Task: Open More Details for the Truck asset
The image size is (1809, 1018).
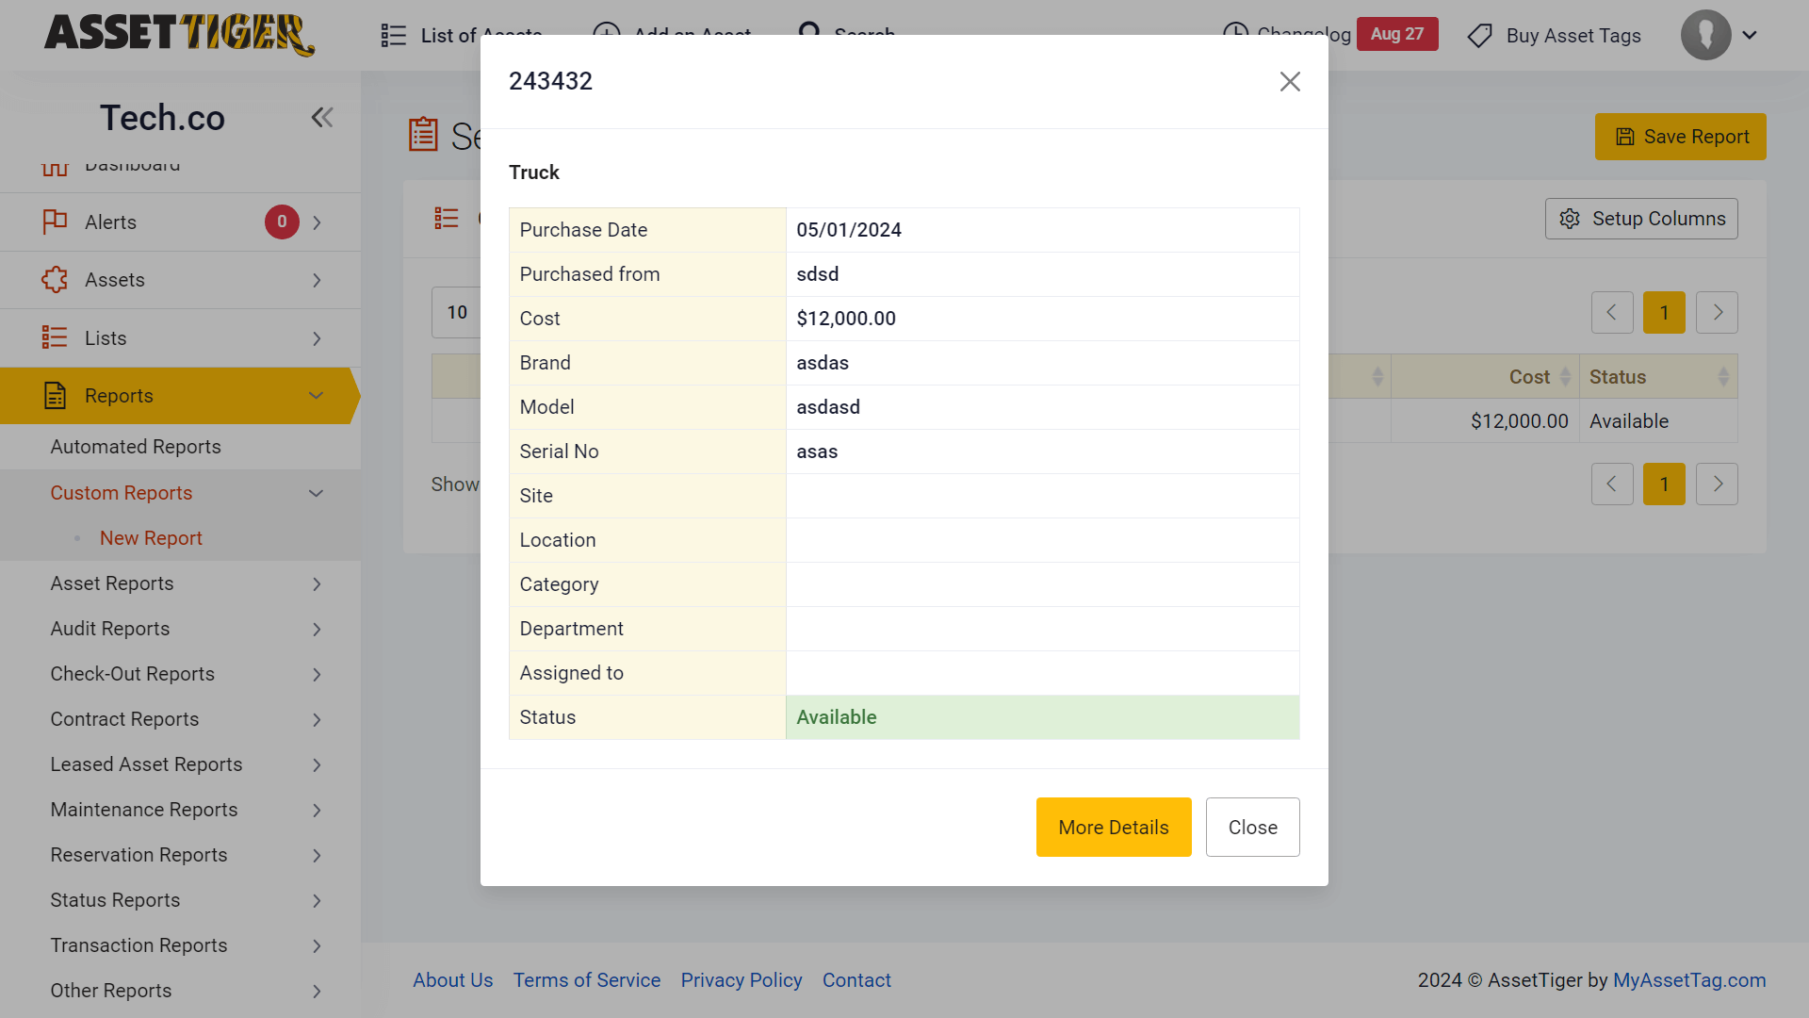Action: [1114, 828]
